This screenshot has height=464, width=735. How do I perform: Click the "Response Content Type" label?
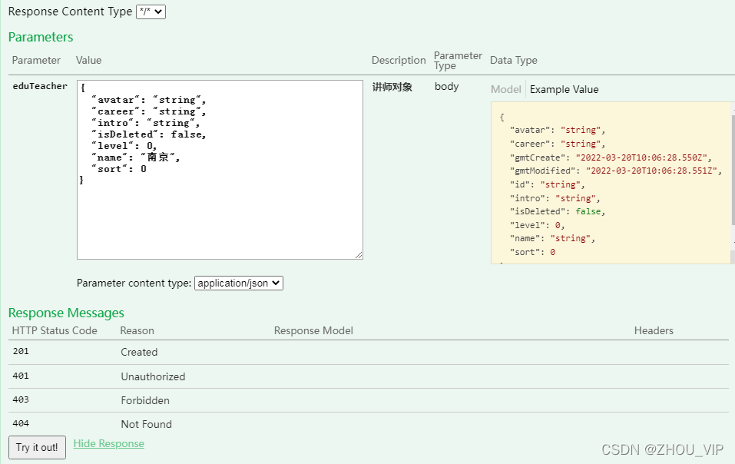71,12
